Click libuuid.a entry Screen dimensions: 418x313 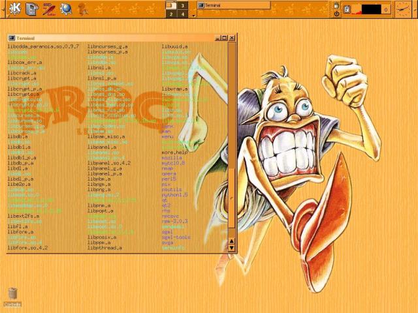pos(174,46)
